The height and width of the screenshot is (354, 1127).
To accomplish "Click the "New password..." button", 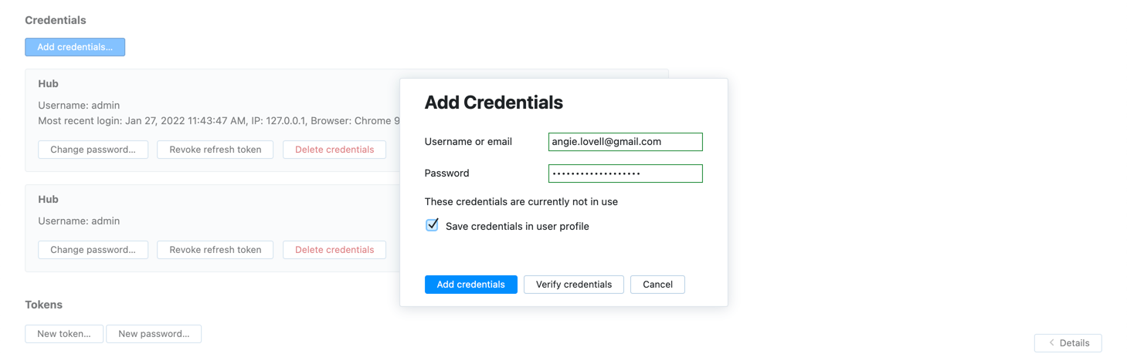I will [x=154, y=334].
